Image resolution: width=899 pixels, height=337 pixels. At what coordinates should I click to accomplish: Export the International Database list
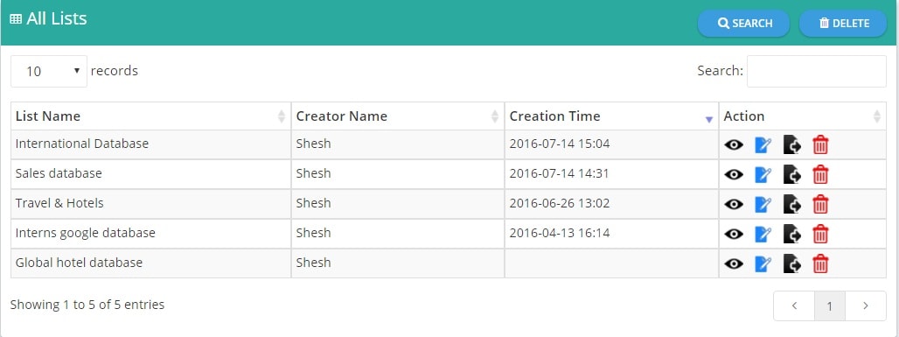pos(791,144)
